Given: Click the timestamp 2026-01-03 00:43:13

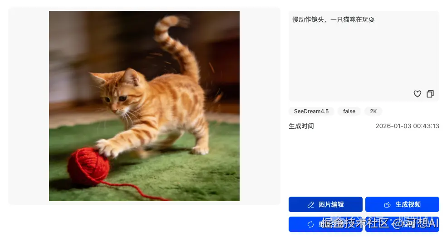Looking at the screenshot, I should tap(407, 126).
